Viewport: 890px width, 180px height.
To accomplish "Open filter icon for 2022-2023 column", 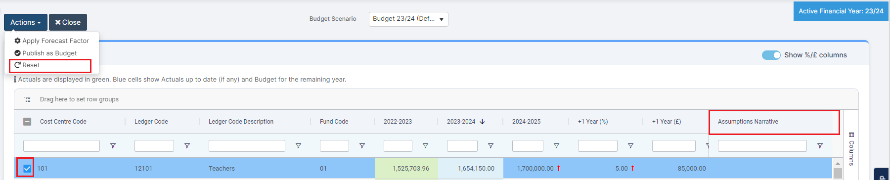I will click(x=425, y=146).
